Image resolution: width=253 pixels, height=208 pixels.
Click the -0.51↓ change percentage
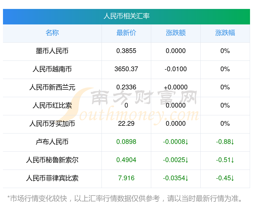coord(225,160)
